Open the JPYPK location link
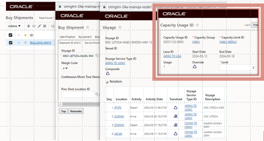 [x=118, y=107]
